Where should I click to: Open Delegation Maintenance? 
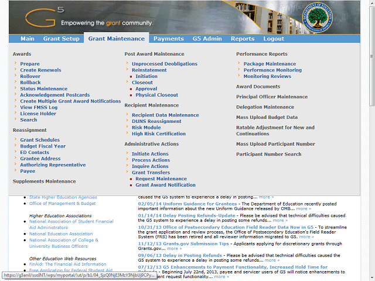tap(265, 107)
